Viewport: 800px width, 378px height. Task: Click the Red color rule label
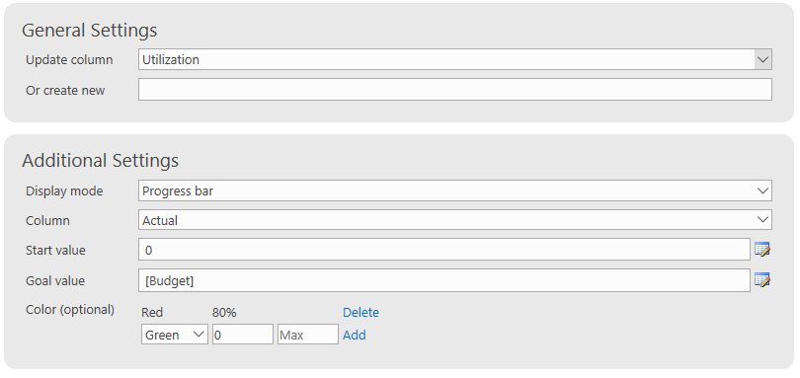click(x=151, y=312)
